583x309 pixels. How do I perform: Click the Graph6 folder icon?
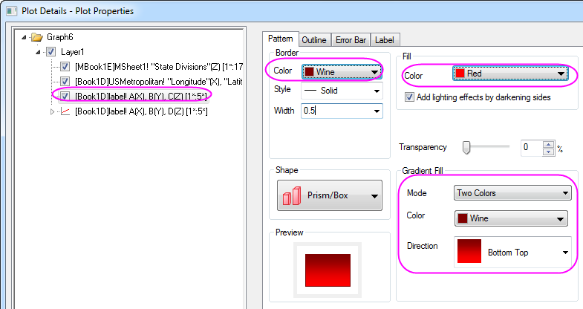pyautogui.click(x=35, y=36)
